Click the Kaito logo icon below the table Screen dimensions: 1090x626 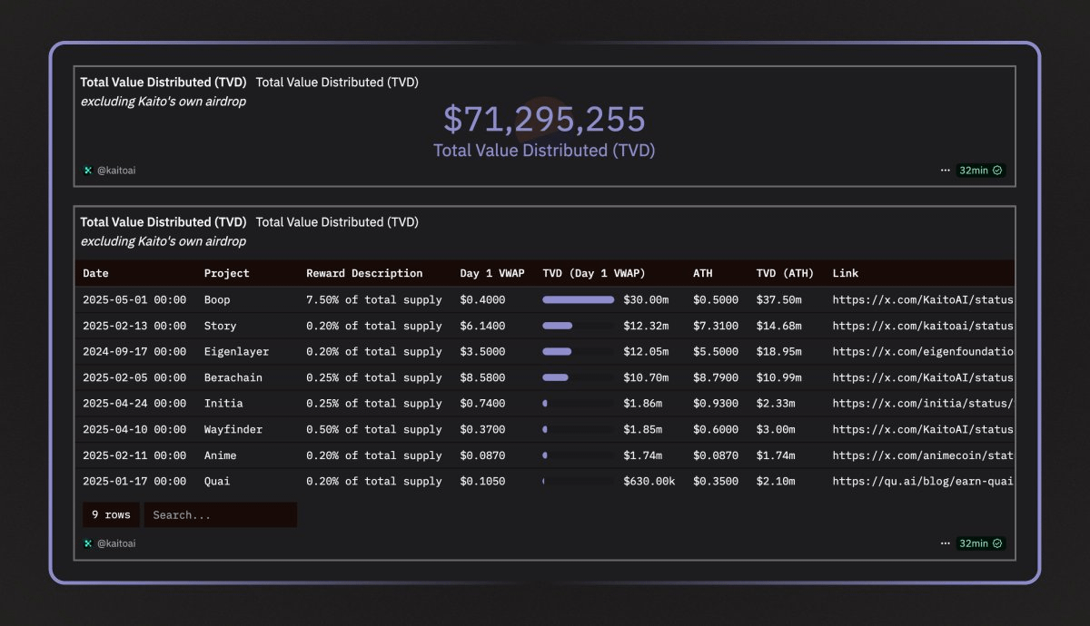tap(88, 543)
